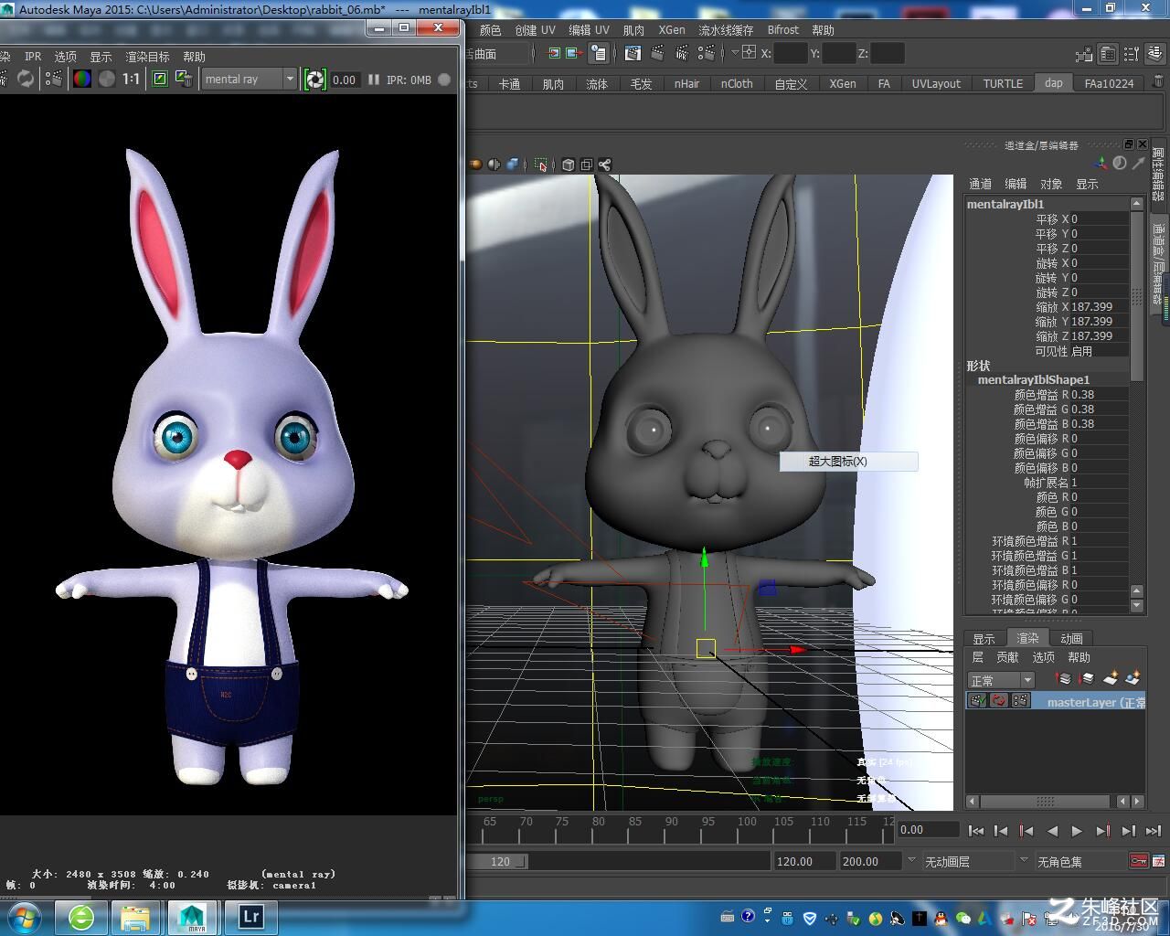Switch to the dap shelf tab
This screenshot has height=936, width=1170.
click(x=1054, y=83)
